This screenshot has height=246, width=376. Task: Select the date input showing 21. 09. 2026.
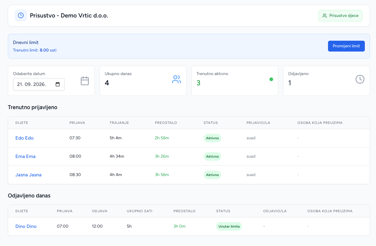[39, 84]
